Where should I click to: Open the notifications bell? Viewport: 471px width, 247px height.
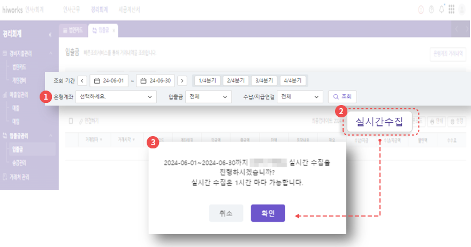pos(442,10)
